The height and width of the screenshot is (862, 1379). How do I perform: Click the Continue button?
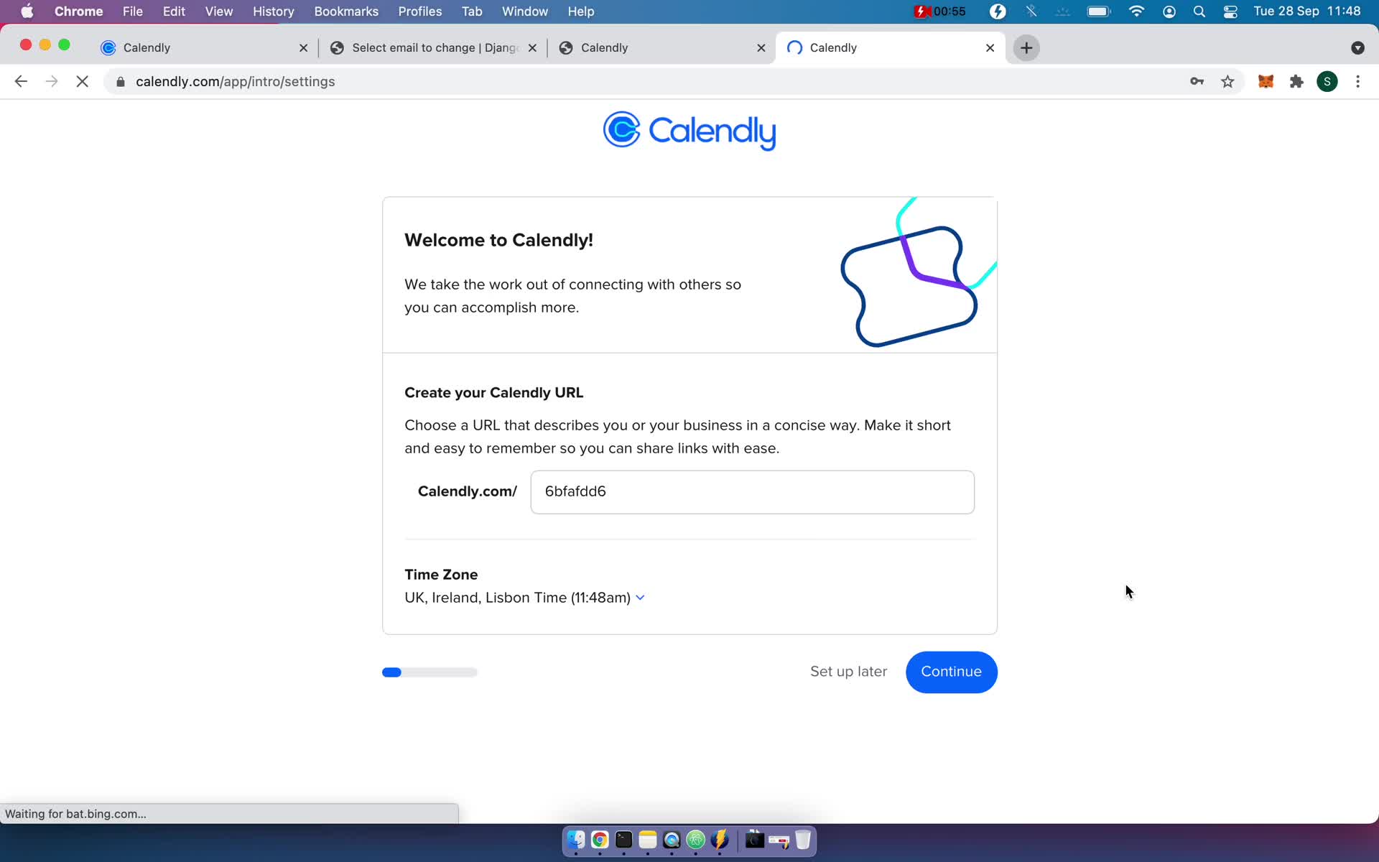[951, 672]
